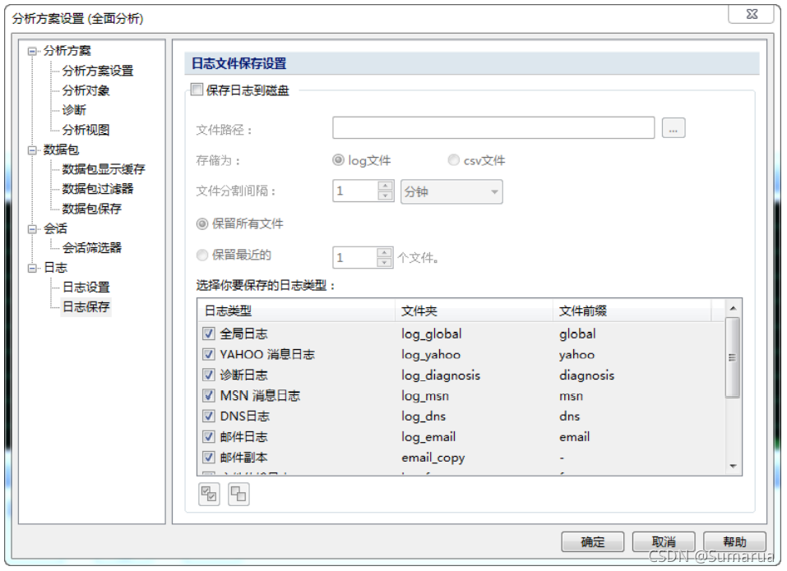Click the log_diagnosis folder cell

[x=441, y=375]
